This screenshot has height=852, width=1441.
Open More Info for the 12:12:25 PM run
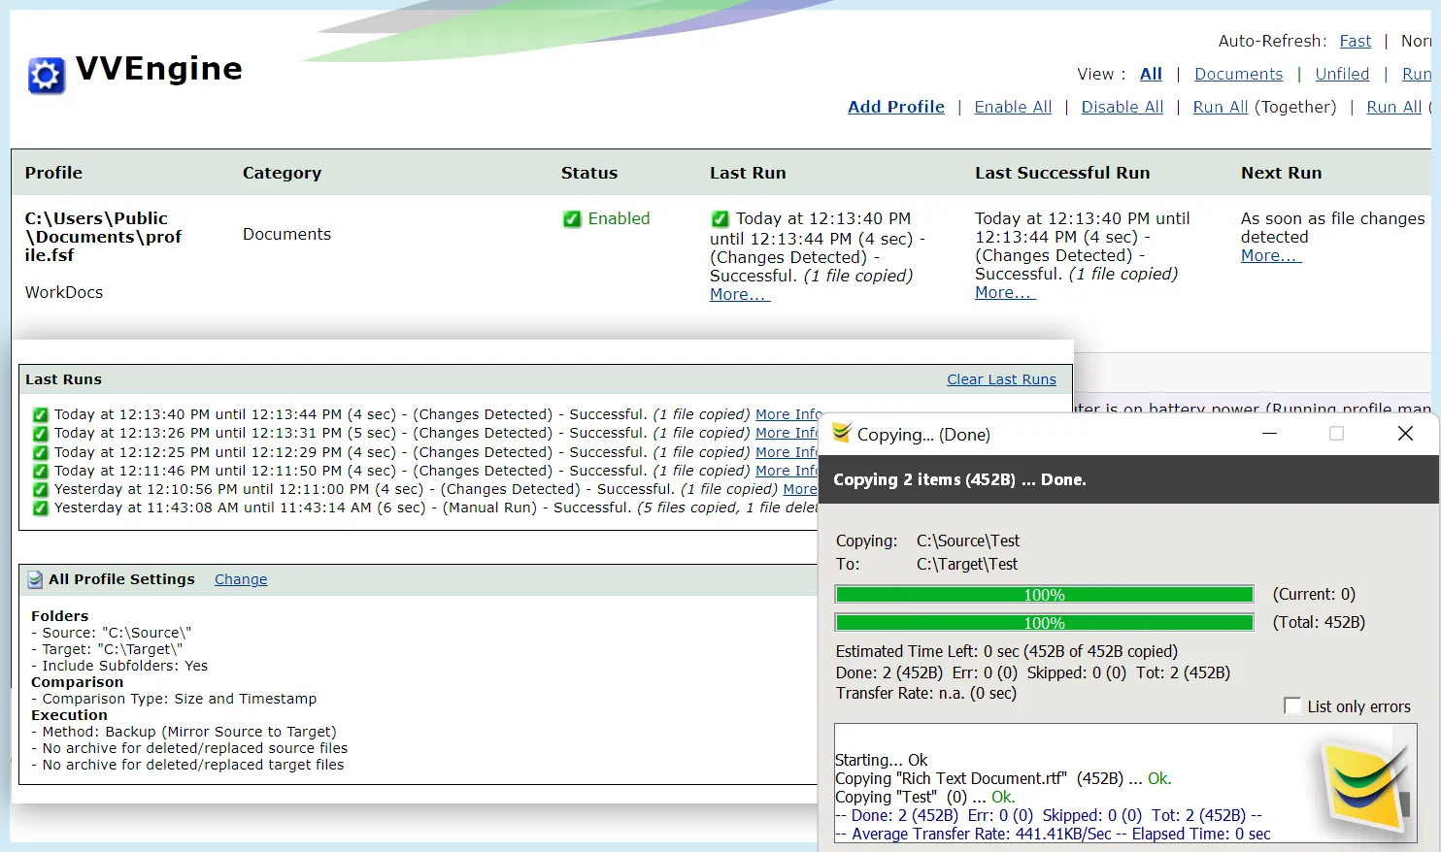pyautogui.click(x=787, y=452)
